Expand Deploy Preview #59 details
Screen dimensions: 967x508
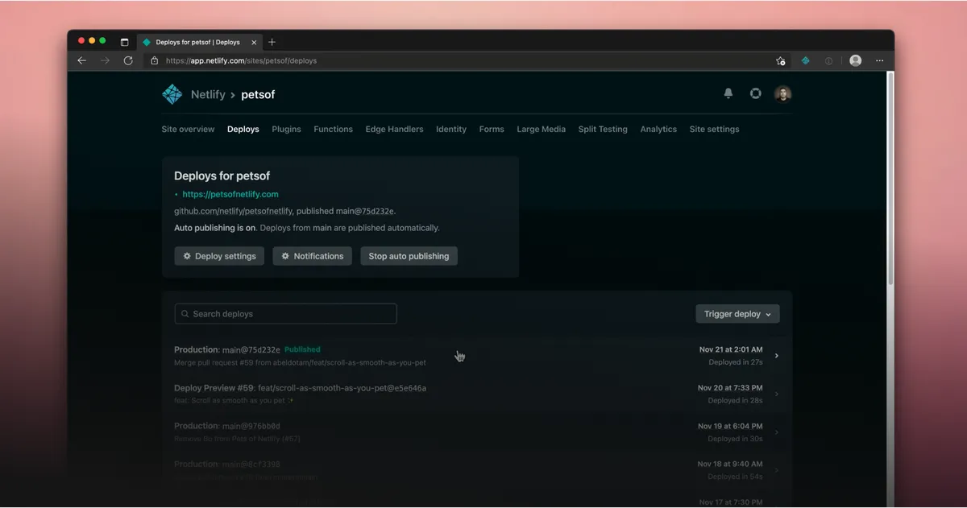(x=776, y=394)
